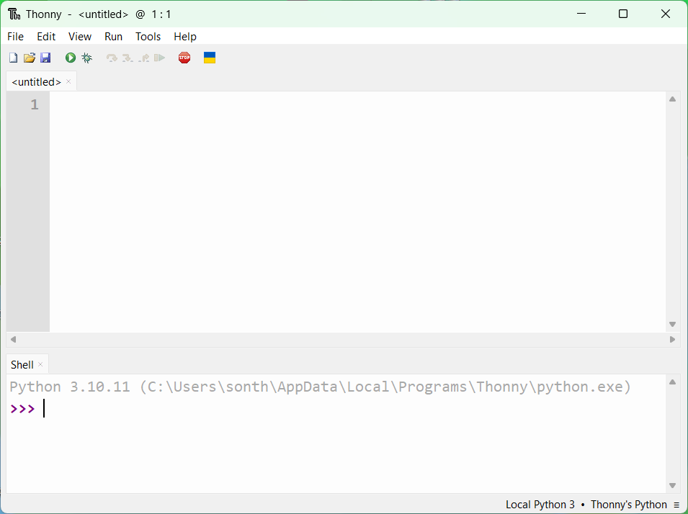The image size is (688, 514).
Task: Select the Shell panel tab
Action: point(22,365)
